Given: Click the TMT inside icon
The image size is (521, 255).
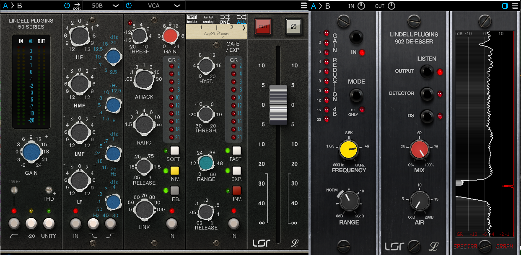Looking at the screenshot, I should (192, 18).
